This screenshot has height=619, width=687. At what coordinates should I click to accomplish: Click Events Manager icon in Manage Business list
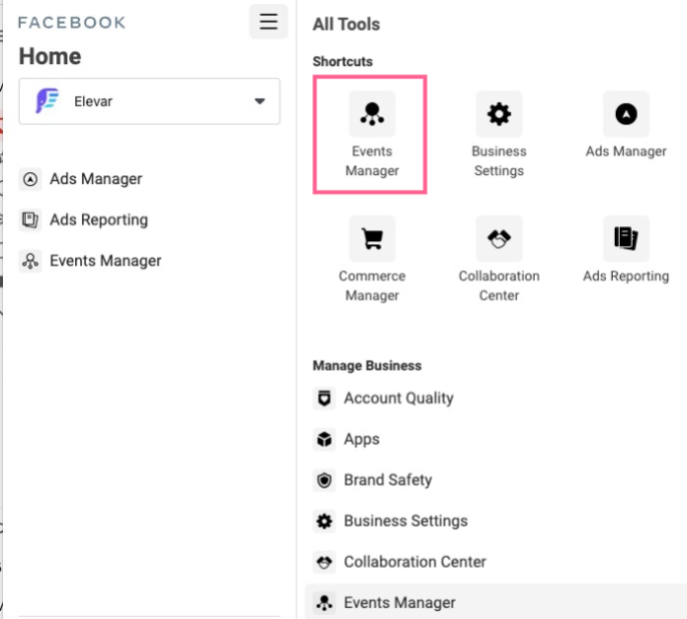[324, 603]
